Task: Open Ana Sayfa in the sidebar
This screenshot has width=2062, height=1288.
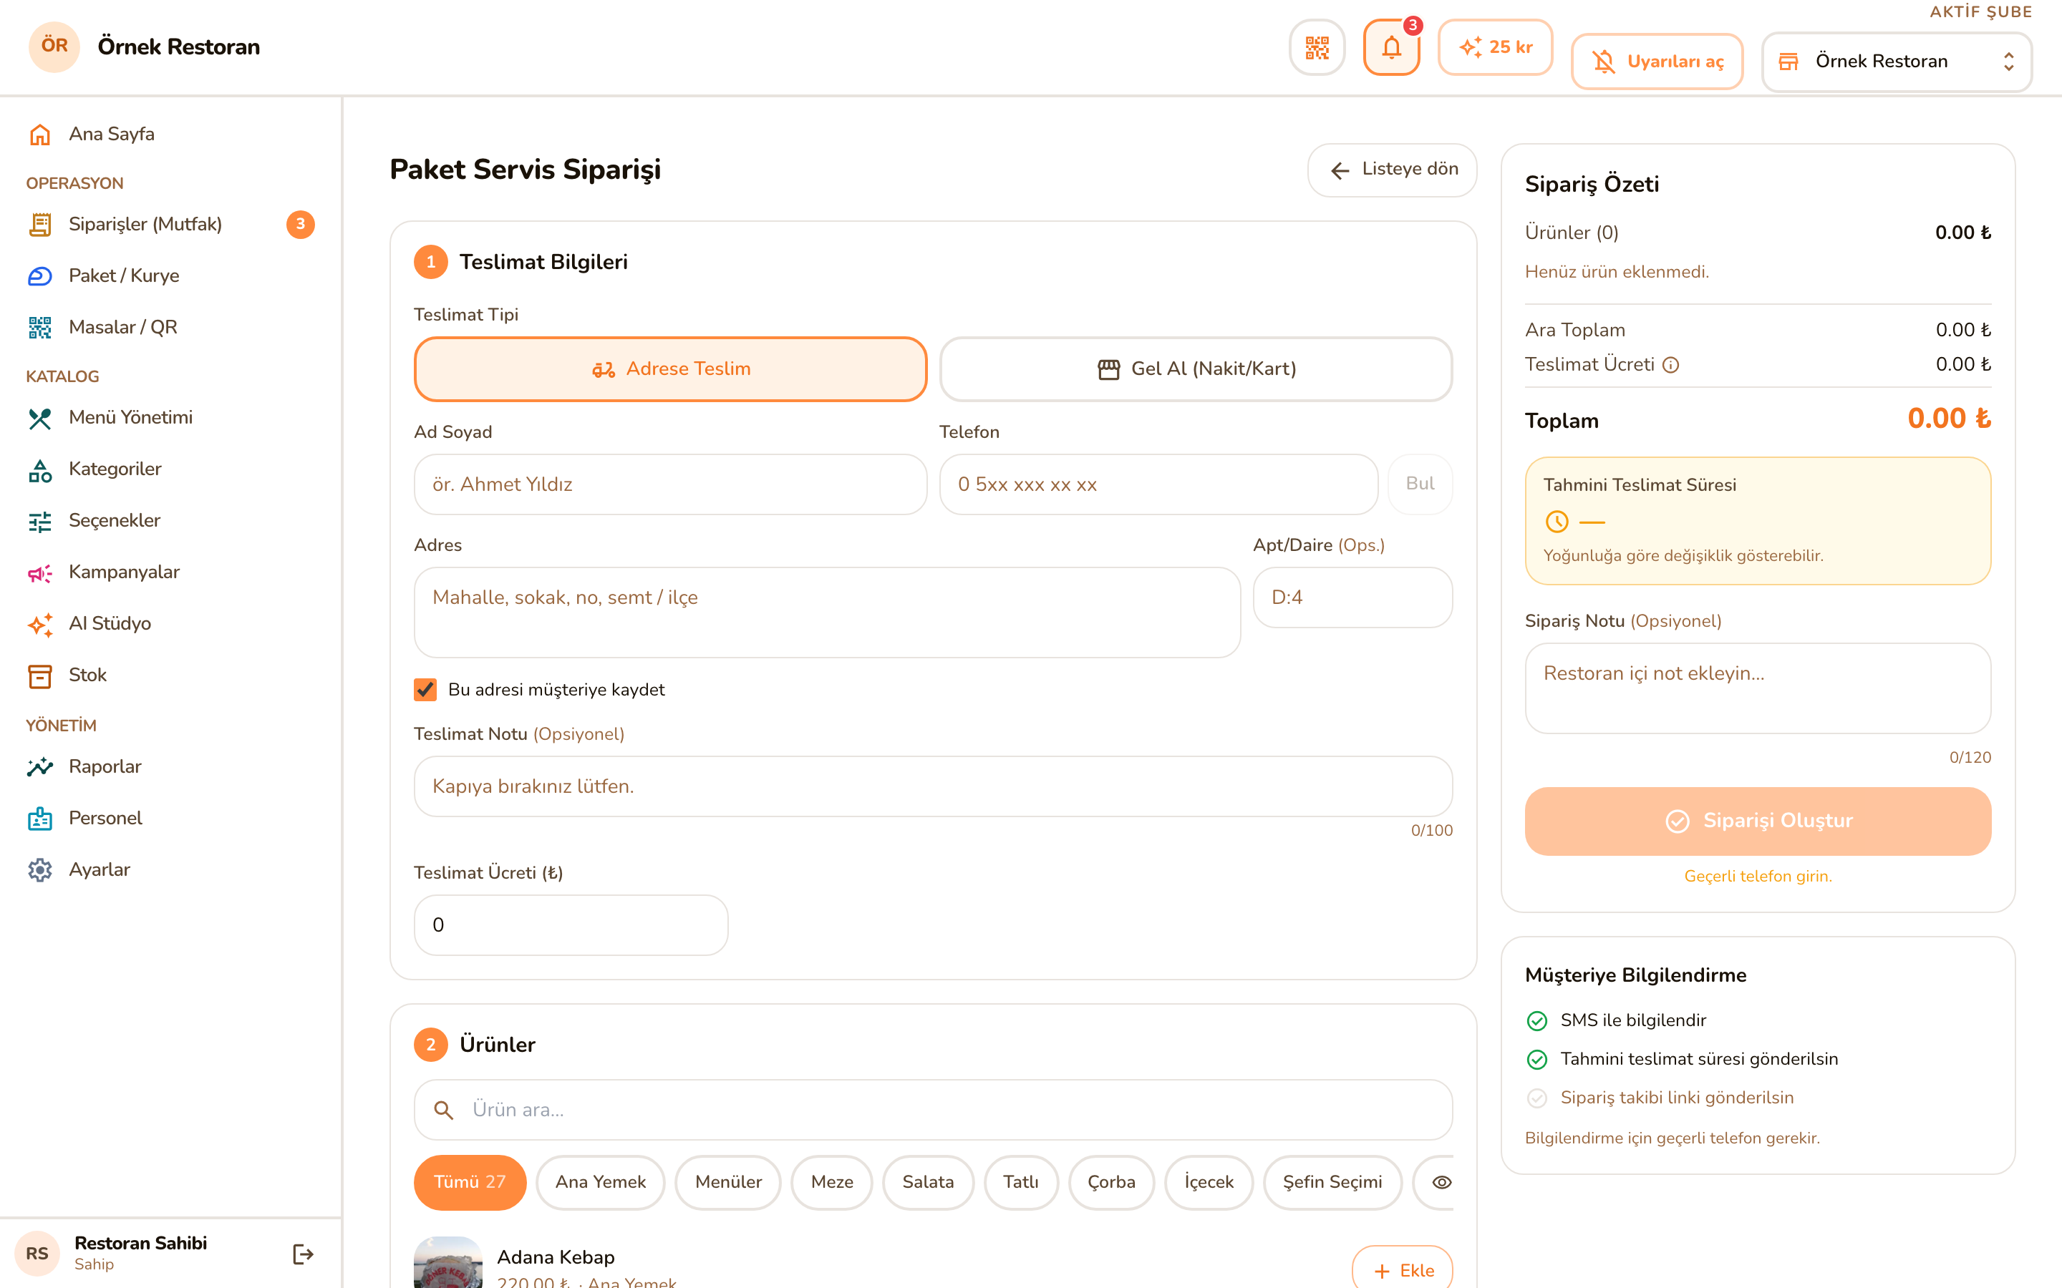Action: (170, 134)
